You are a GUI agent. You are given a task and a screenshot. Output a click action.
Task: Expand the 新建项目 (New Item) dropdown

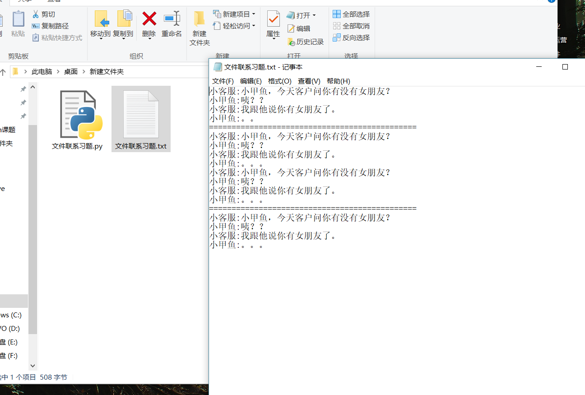pyautogui.click(x=234, y=14)
